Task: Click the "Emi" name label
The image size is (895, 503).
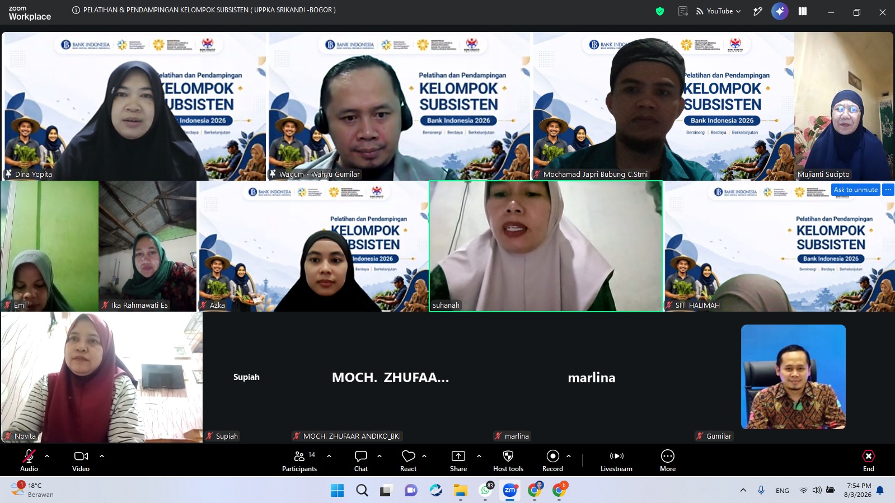Action: 20,305
